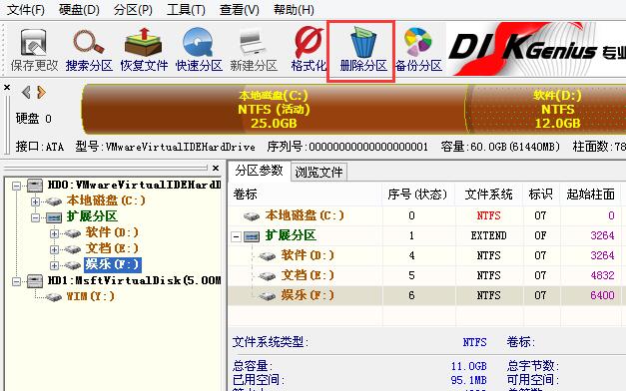The height and width of the screenshot is (391, 626).
Task: Click the 0F identifier cell
Action: tap(540, 235)
